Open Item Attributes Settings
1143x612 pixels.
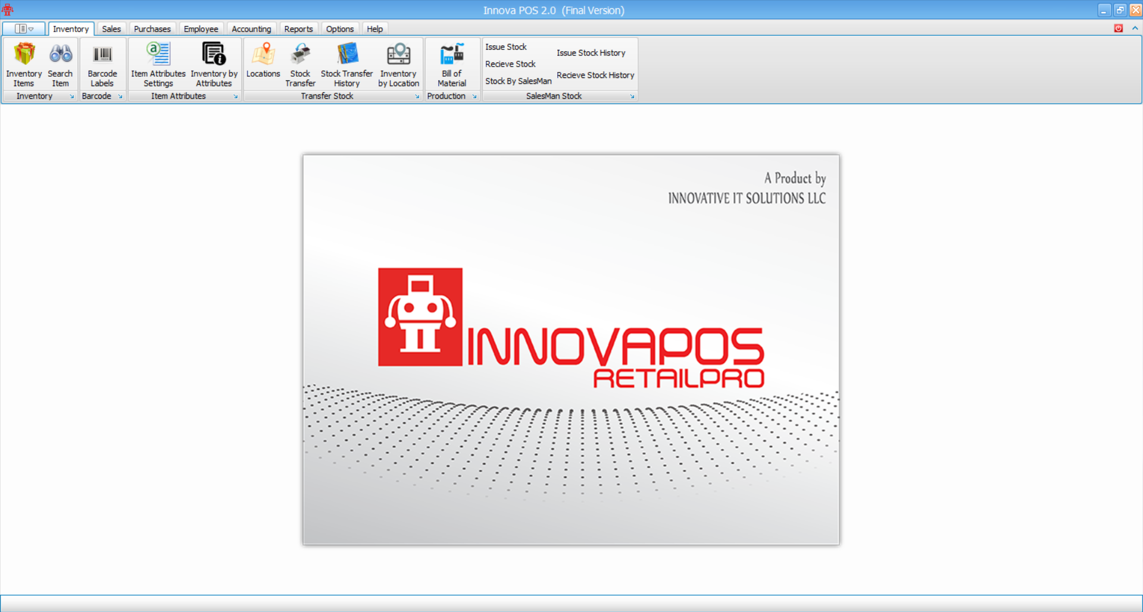(x=158, y=65)
